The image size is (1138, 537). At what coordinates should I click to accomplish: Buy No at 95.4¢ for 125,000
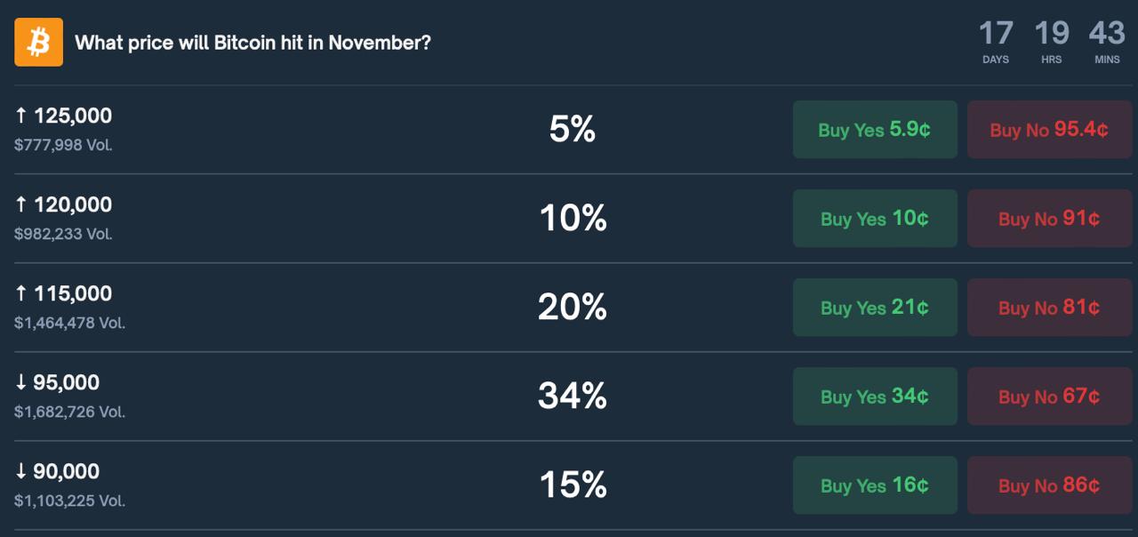point(1049,130)
